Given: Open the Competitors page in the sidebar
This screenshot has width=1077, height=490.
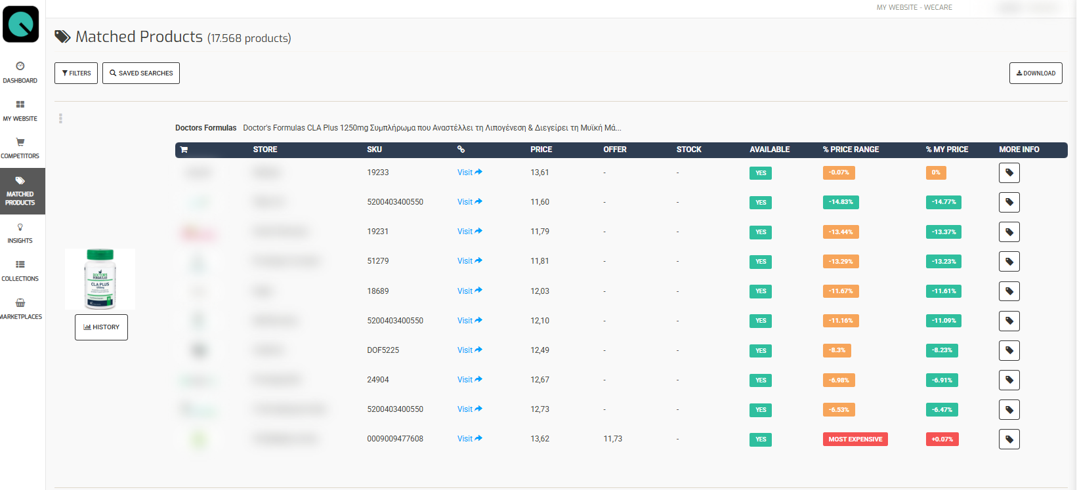Looking at the screenshot, I should [20, 148].
